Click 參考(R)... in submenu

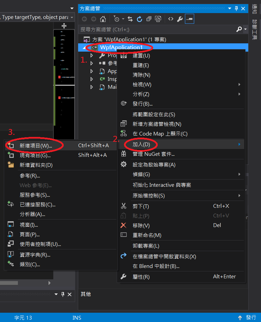click(61, 176)
